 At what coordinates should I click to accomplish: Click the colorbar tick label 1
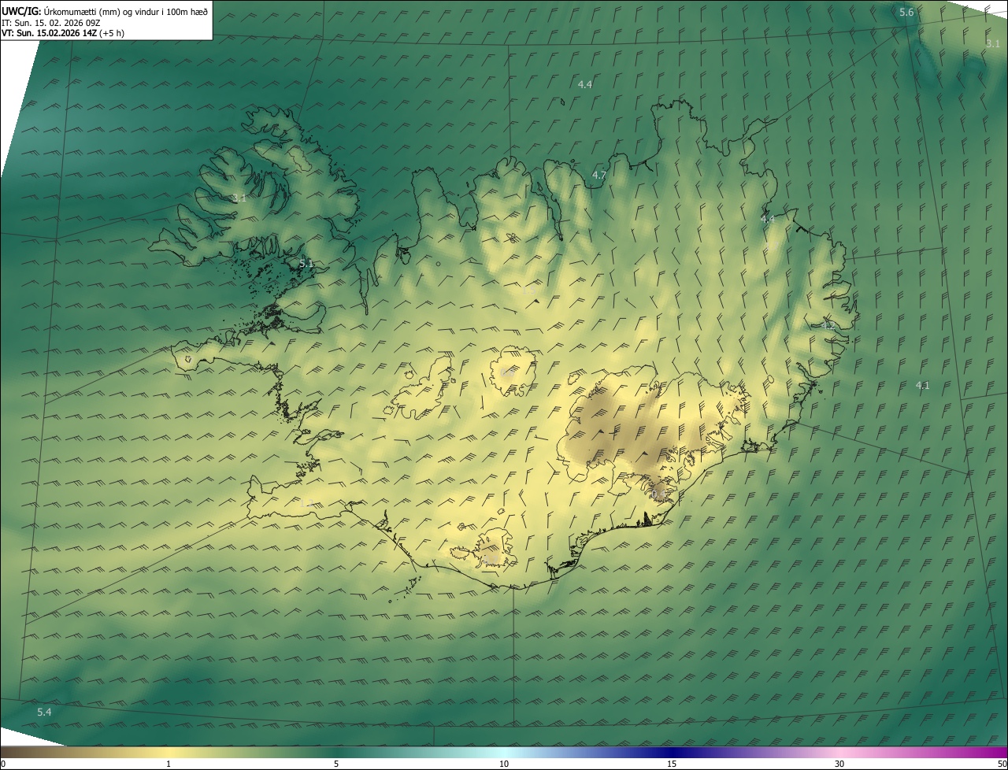169,764
